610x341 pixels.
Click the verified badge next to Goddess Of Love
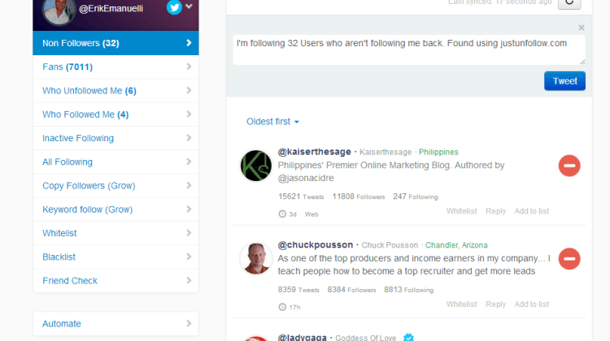tap(408, 338)
